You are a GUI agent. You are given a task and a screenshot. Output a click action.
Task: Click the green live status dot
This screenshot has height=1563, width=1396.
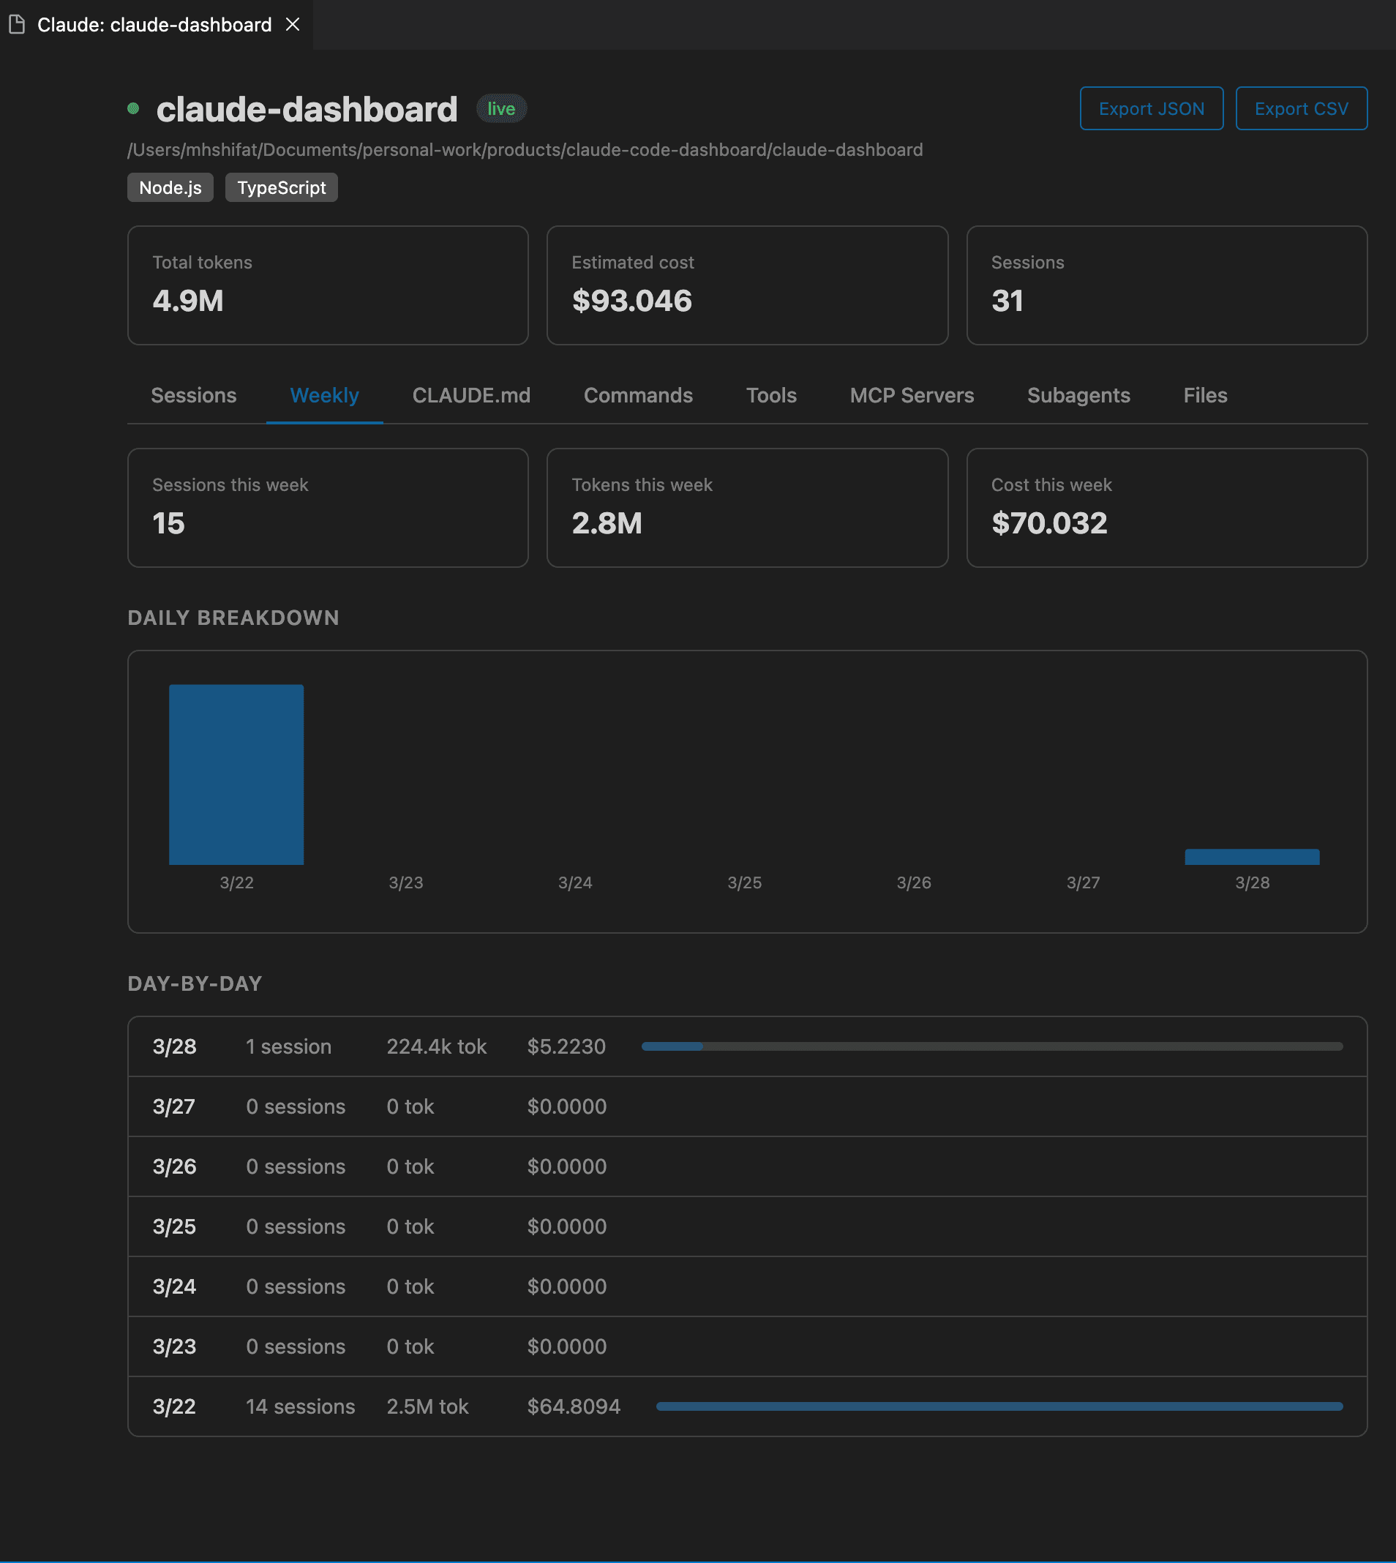coord(133,109)
